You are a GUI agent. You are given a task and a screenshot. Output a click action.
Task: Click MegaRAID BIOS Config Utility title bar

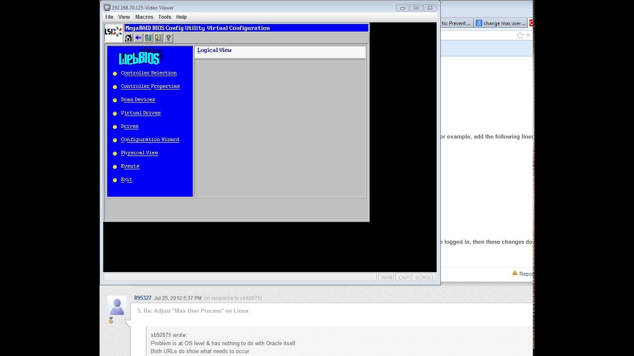[x=246, y=28]
